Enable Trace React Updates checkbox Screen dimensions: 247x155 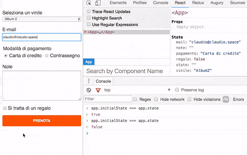pos(89,12)
